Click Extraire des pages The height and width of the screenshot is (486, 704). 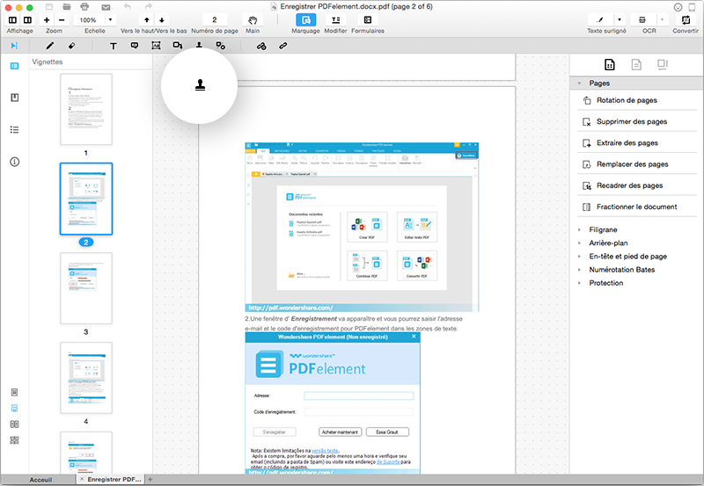(x=636, y=143)
